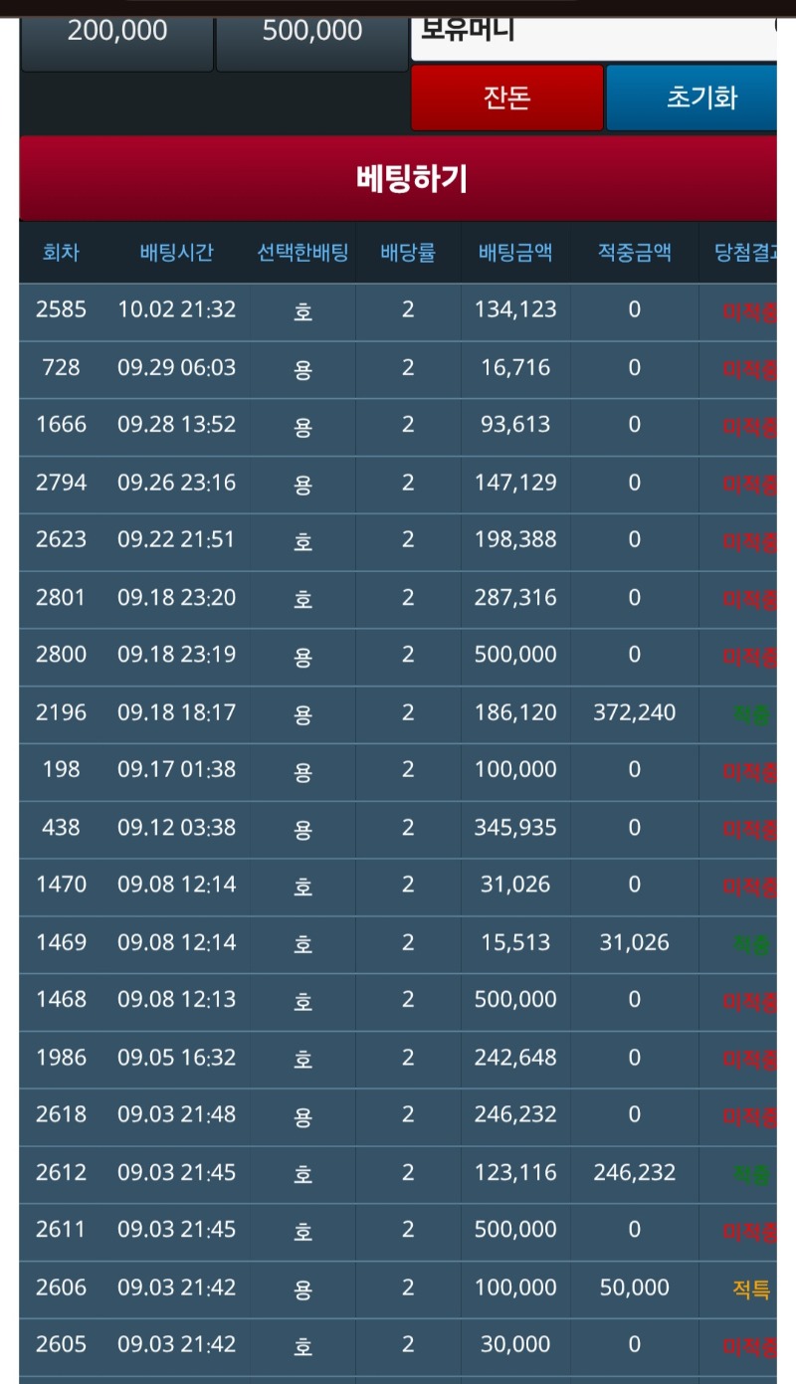
Task: Click the 246,232 winning amount for round 2612
Action: [x=634, y=1173]
